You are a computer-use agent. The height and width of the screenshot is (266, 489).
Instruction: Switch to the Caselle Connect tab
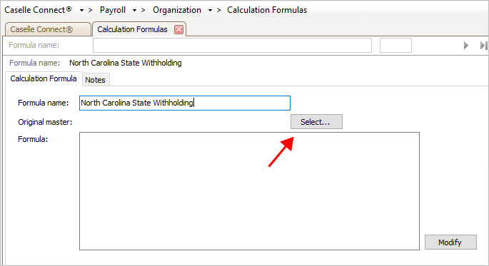(x=48, y=29)
